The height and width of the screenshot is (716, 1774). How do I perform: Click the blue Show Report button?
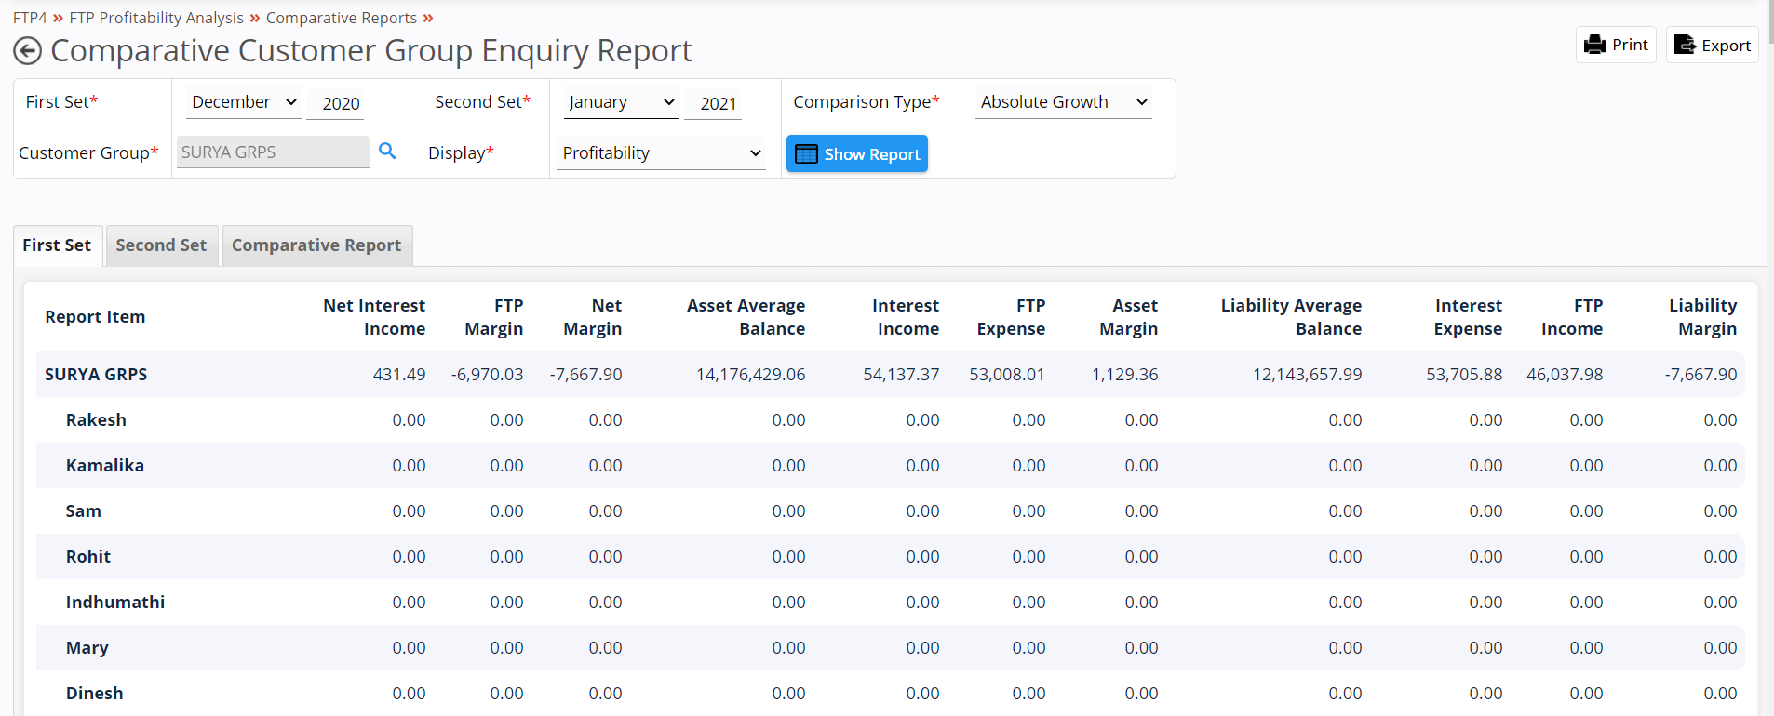[857, 153]
